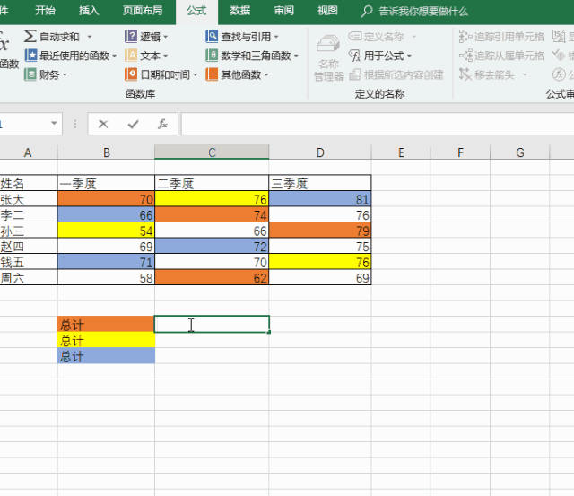Click the formula bar fx insert function icon
This screenshot has height=496, width=574.
(x=162, y=124)
